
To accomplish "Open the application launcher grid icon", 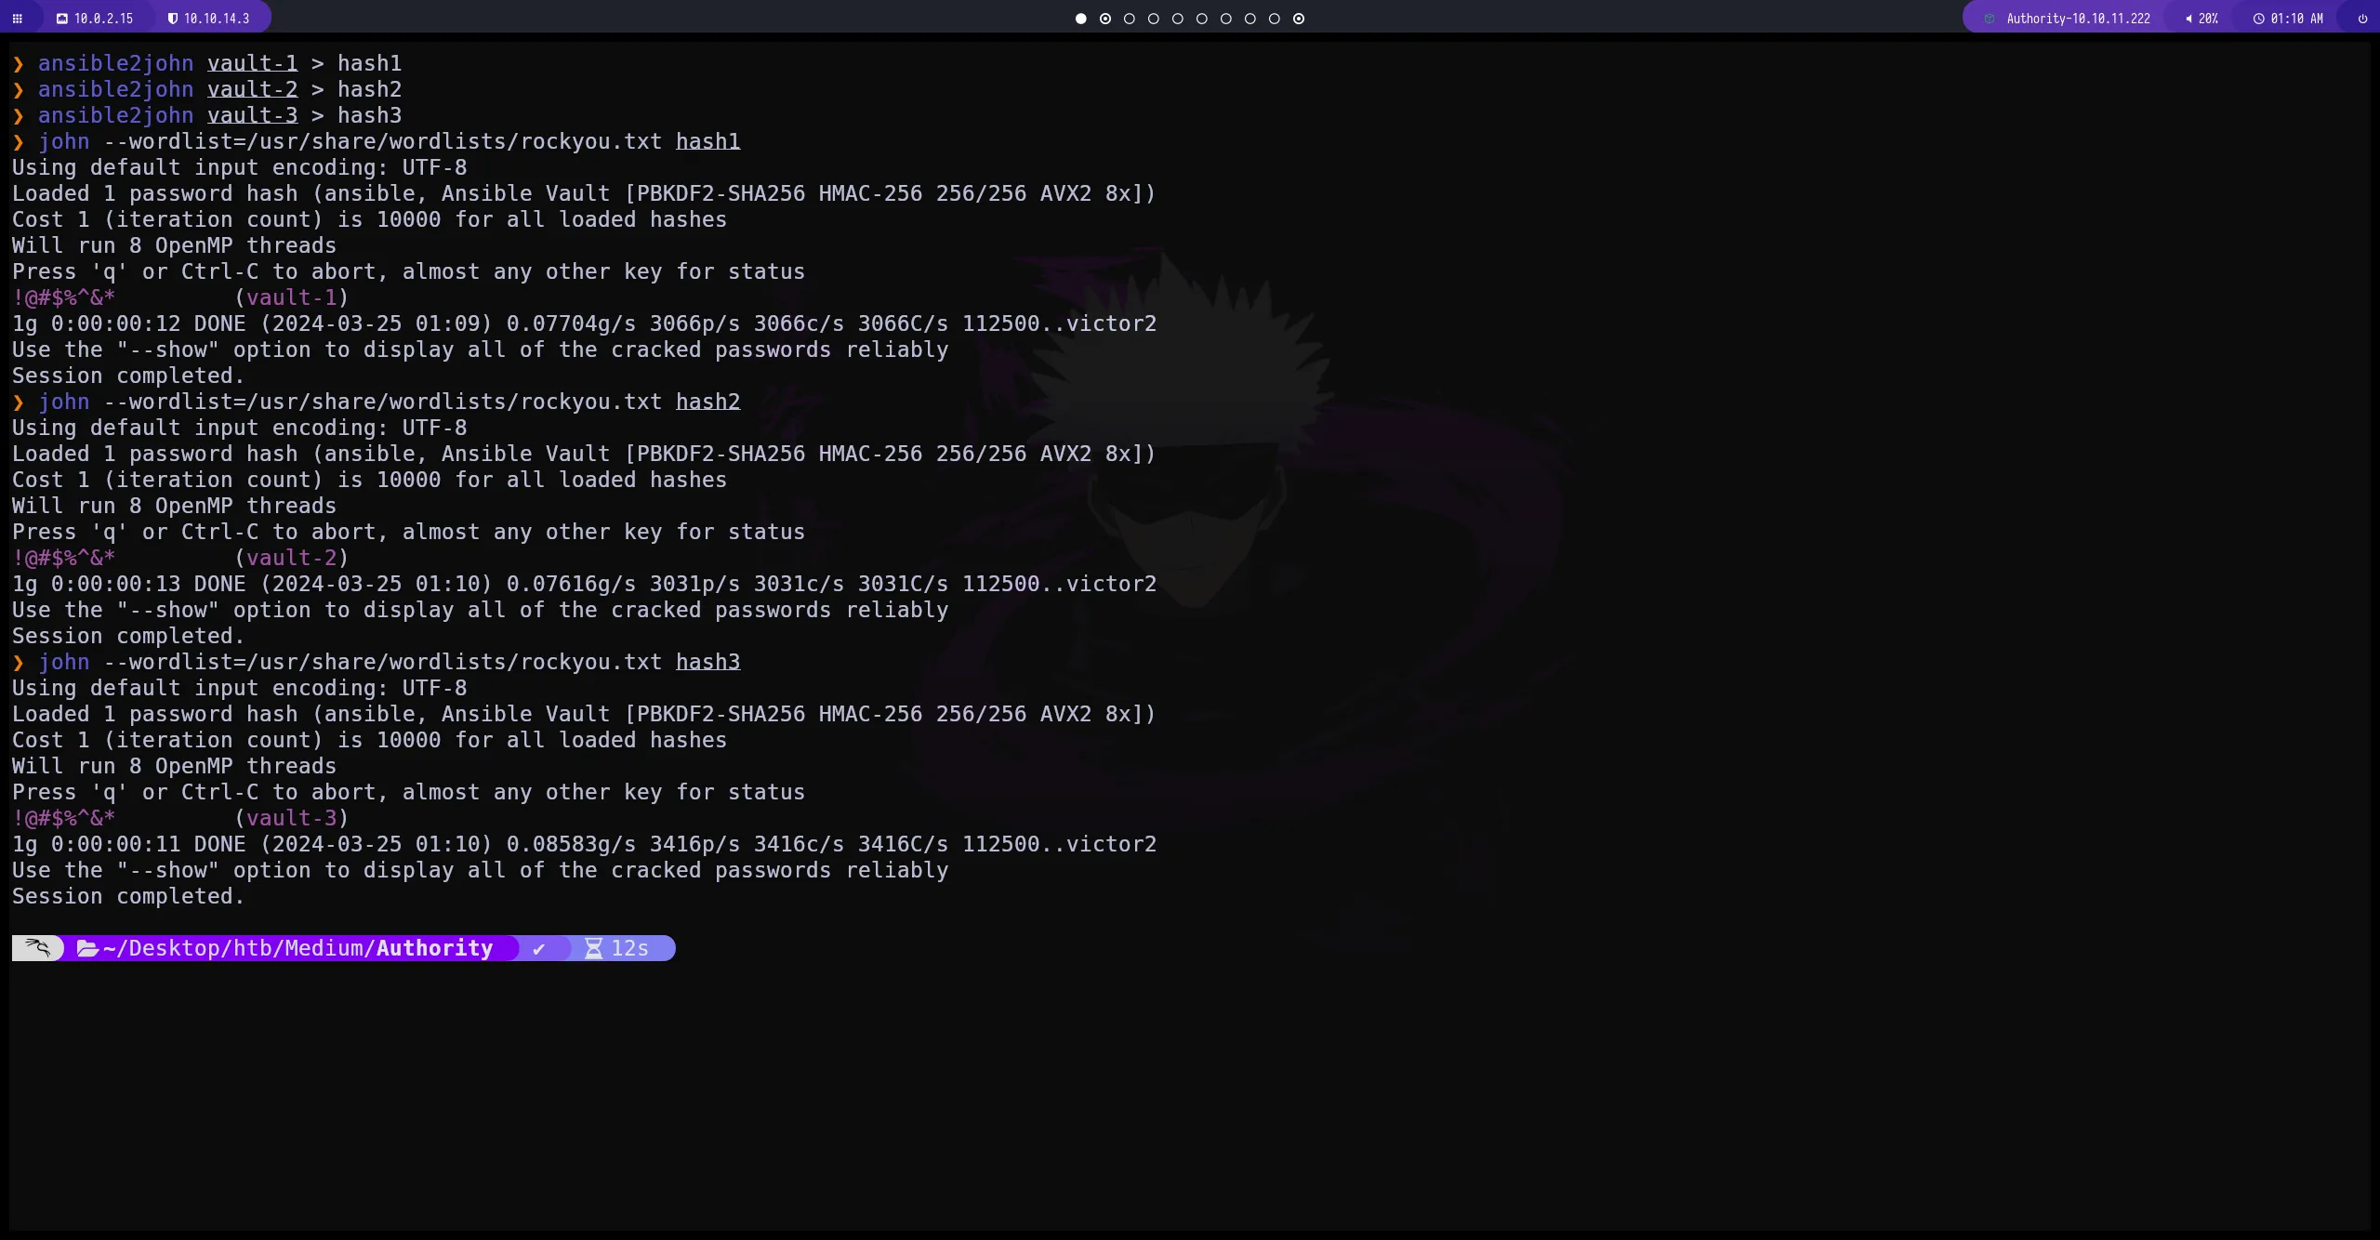I will 17,19.
